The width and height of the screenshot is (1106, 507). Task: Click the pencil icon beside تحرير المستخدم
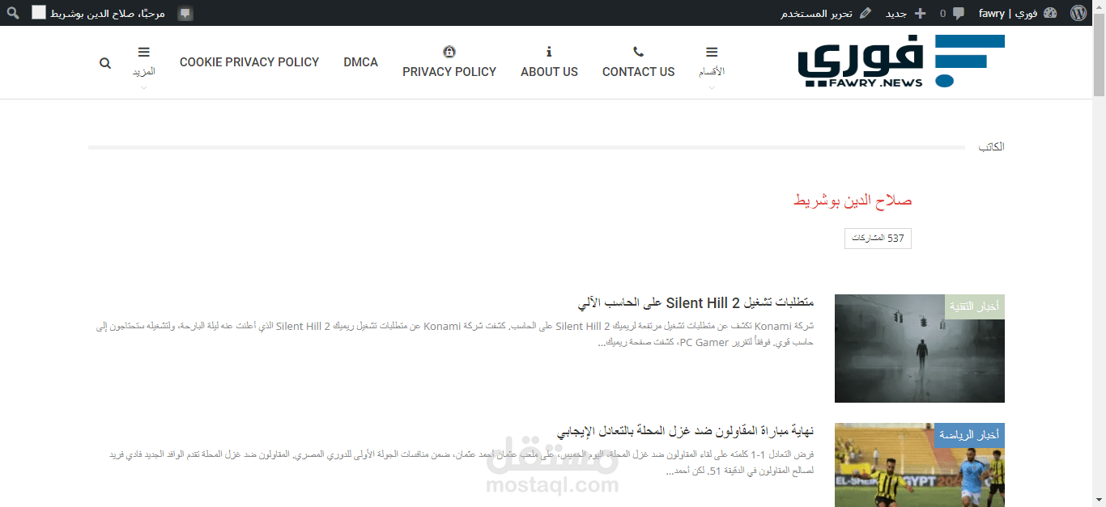[x=866, y=12]
